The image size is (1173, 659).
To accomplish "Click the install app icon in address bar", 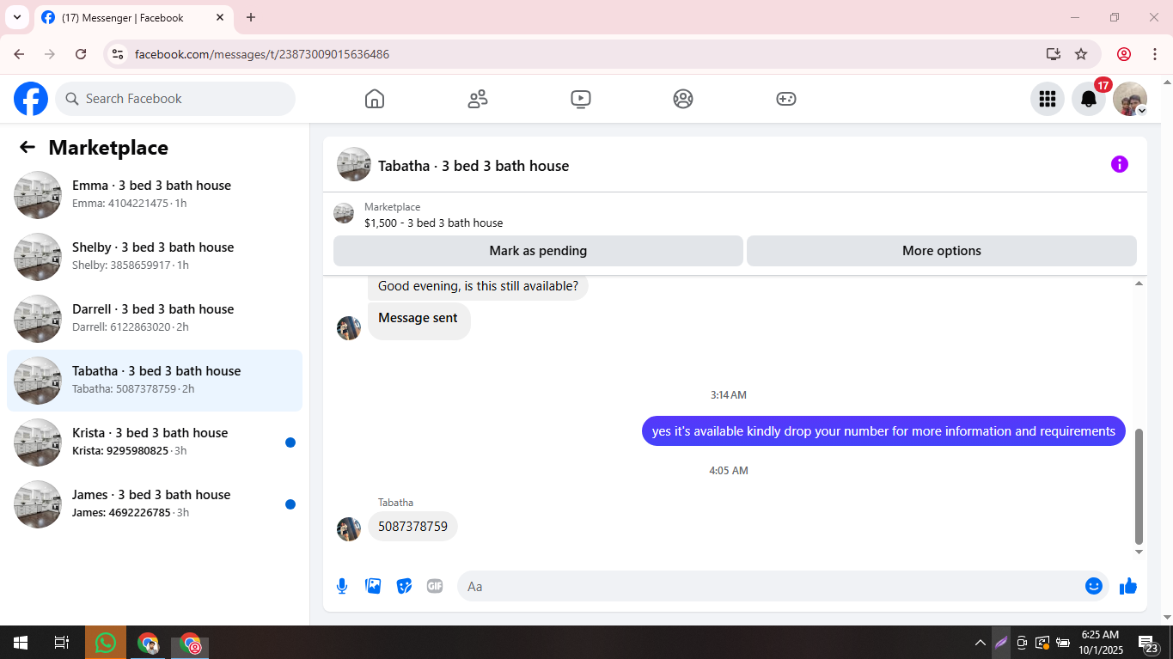I will (x=1054, y=54).
